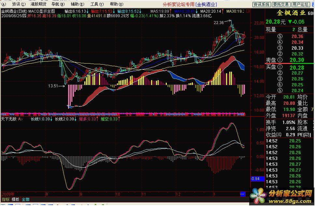Click the 外盘 value 19137

click(289, 115)
